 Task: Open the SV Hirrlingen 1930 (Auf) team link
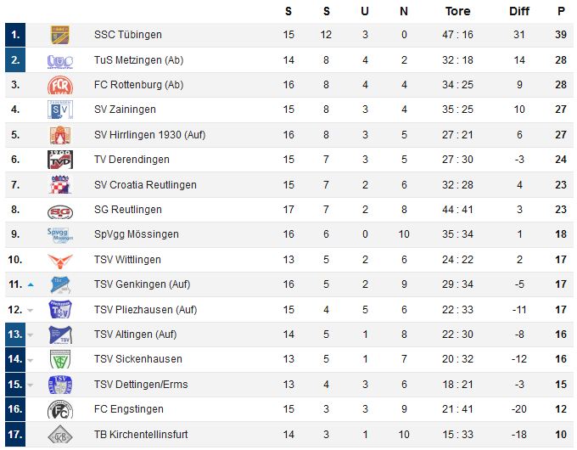(149, 135)
